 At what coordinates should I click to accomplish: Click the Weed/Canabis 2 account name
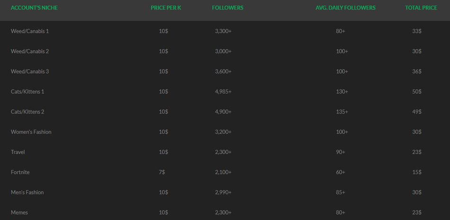click(x=30, y=52)
